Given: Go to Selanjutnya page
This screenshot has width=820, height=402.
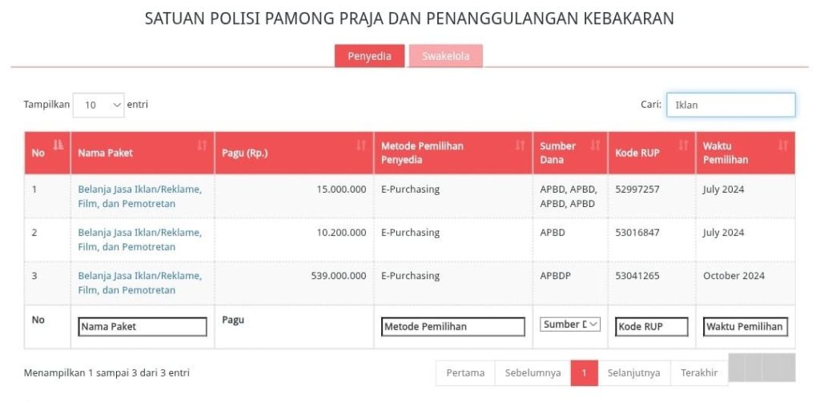Looking at the screenshot, I should [x=633, y=373].
